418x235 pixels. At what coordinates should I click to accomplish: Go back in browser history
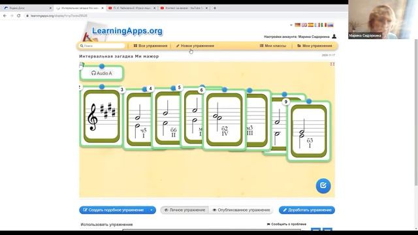tap(5, 16)
